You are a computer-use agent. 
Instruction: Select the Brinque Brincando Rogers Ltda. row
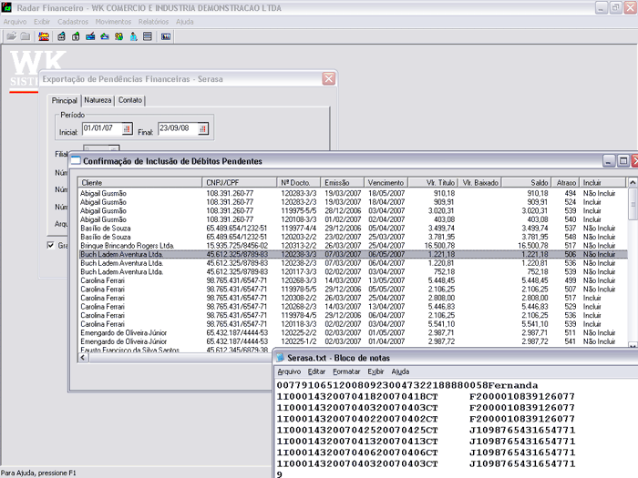click(x=128, y=245)
